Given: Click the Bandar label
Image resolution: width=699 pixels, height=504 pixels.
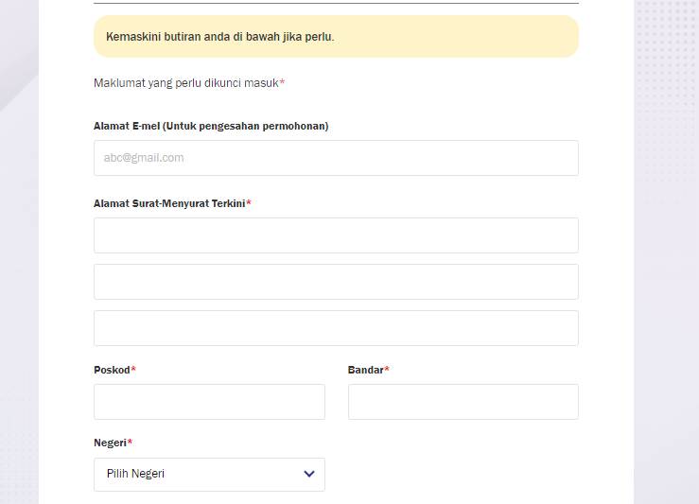Looking at the screenshot, I should tap(365, 370).
